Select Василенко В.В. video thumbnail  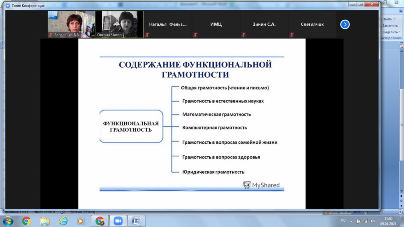tap(71, 24)
